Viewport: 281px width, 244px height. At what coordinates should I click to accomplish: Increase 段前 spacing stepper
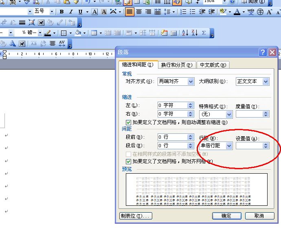coord(190,136)
